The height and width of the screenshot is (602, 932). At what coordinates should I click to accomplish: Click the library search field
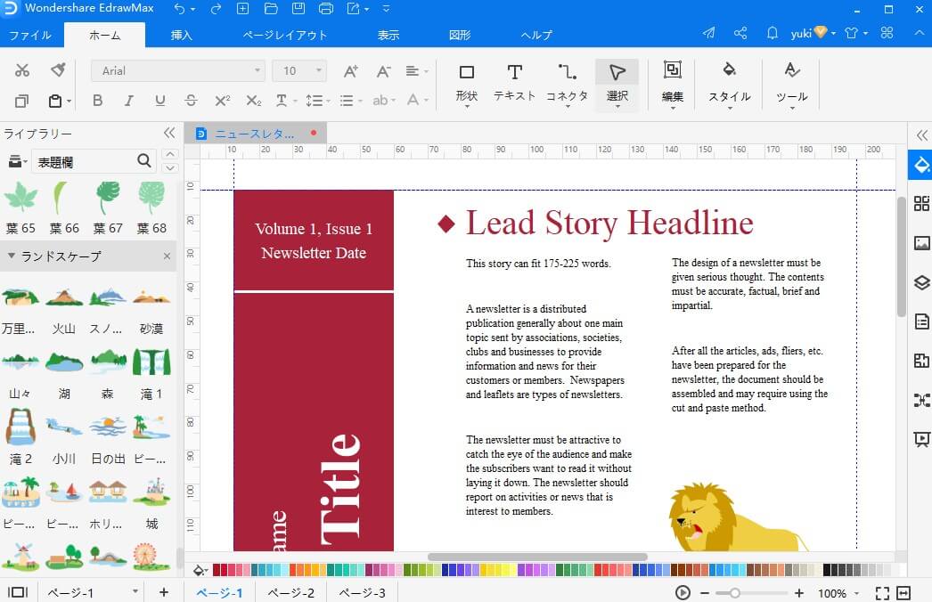[x=85, y=161]
